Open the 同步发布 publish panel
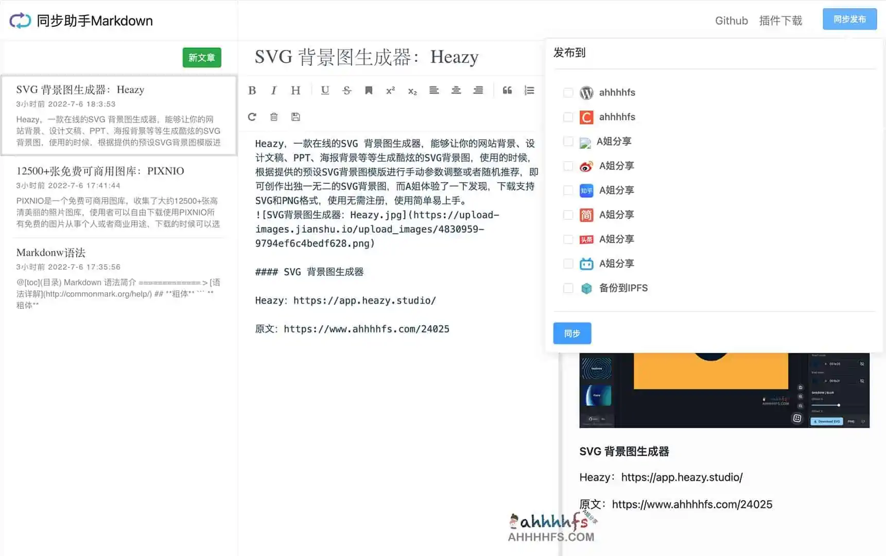Viewport: 886px width, 556px height. 849,19
